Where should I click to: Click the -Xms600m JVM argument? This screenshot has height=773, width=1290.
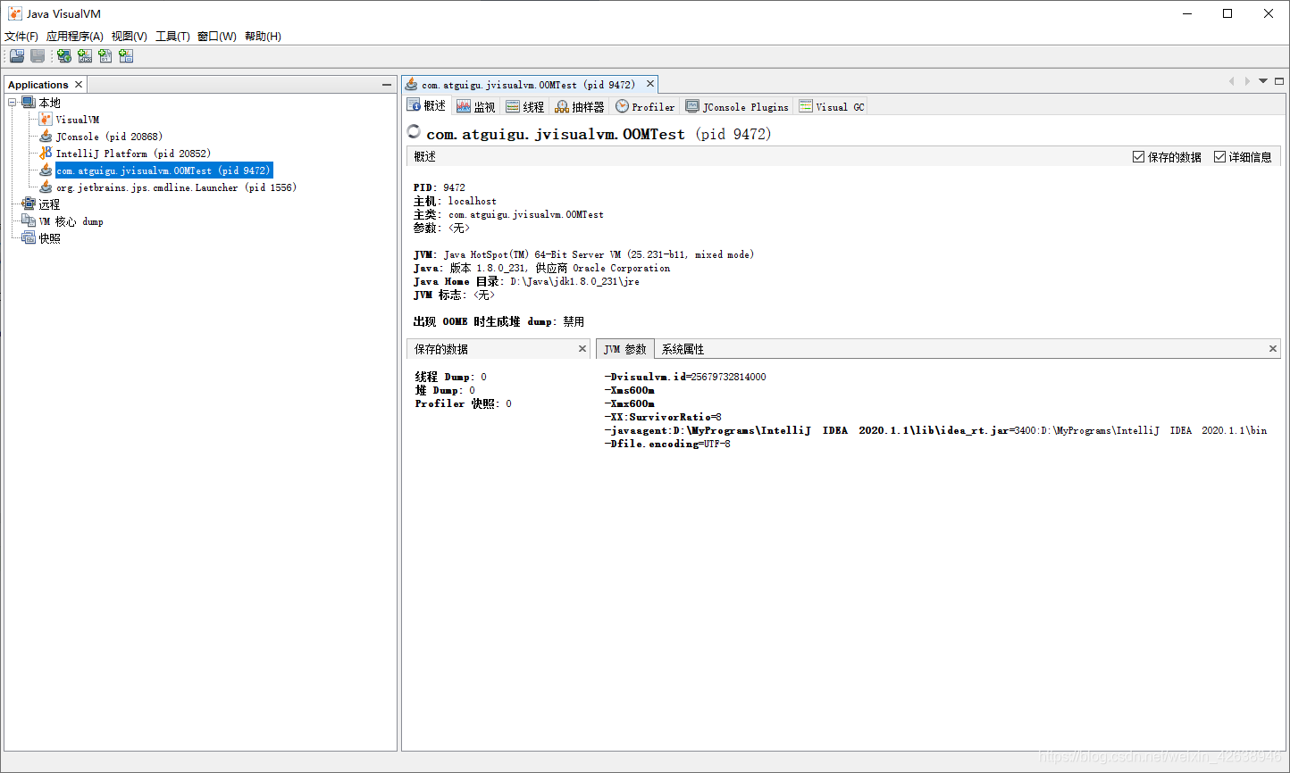(x=630, y=390)
